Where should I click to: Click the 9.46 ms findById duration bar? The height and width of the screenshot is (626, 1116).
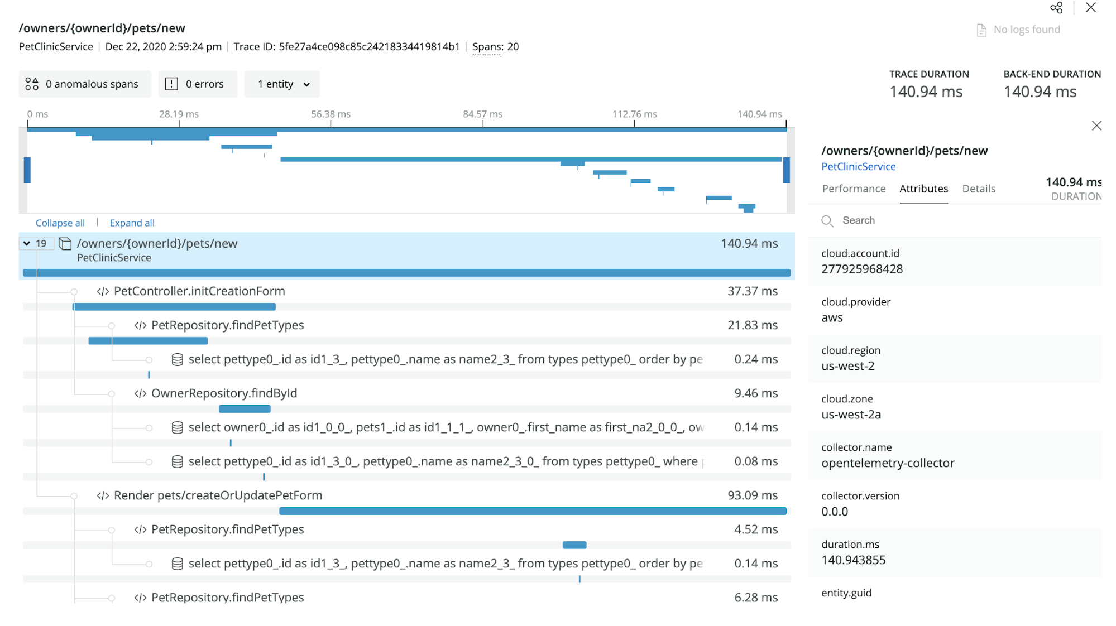pyautogui.click(x=245, y=409)
